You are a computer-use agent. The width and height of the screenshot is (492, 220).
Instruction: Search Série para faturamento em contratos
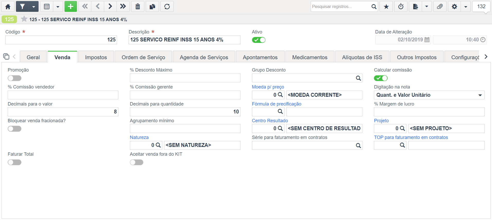coord(358,146)
